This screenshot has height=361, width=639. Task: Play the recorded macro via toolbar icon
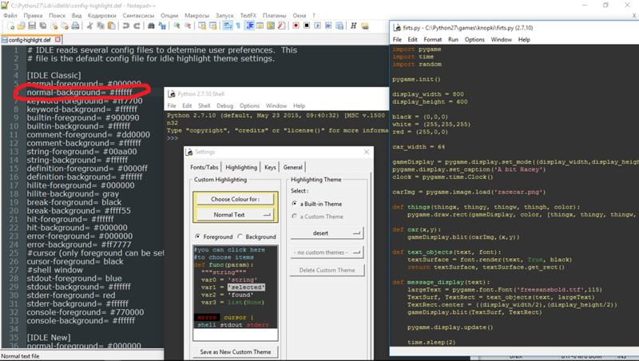[x=317, y=26]
